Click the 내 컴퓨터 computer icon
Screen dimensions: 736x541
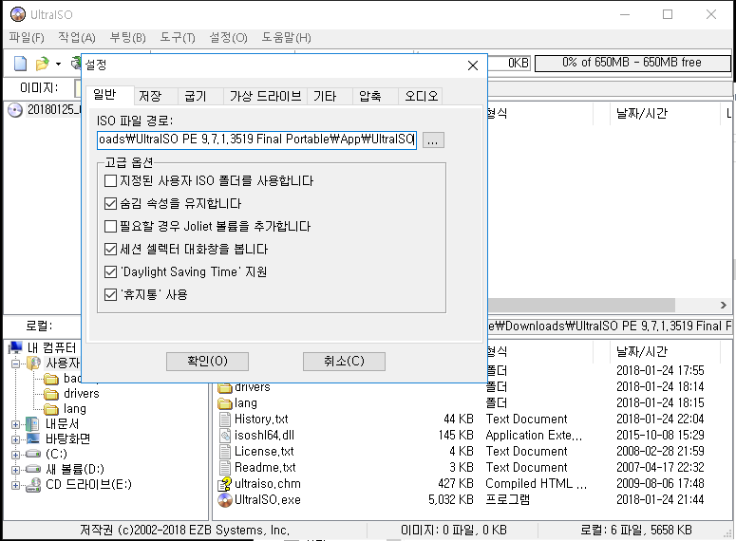[15, 347]
